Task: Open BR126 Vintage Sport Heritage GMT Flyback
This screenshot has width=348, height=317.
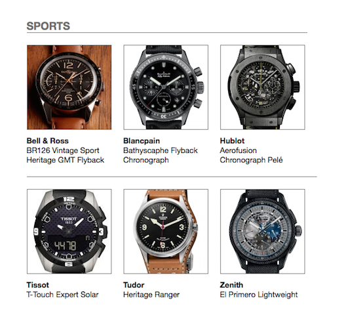Action: click(66, 155)
